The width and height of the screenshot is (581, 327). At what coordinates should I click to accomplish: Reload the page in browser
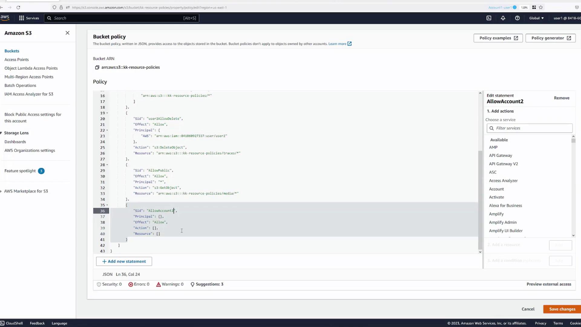[18, 7]
